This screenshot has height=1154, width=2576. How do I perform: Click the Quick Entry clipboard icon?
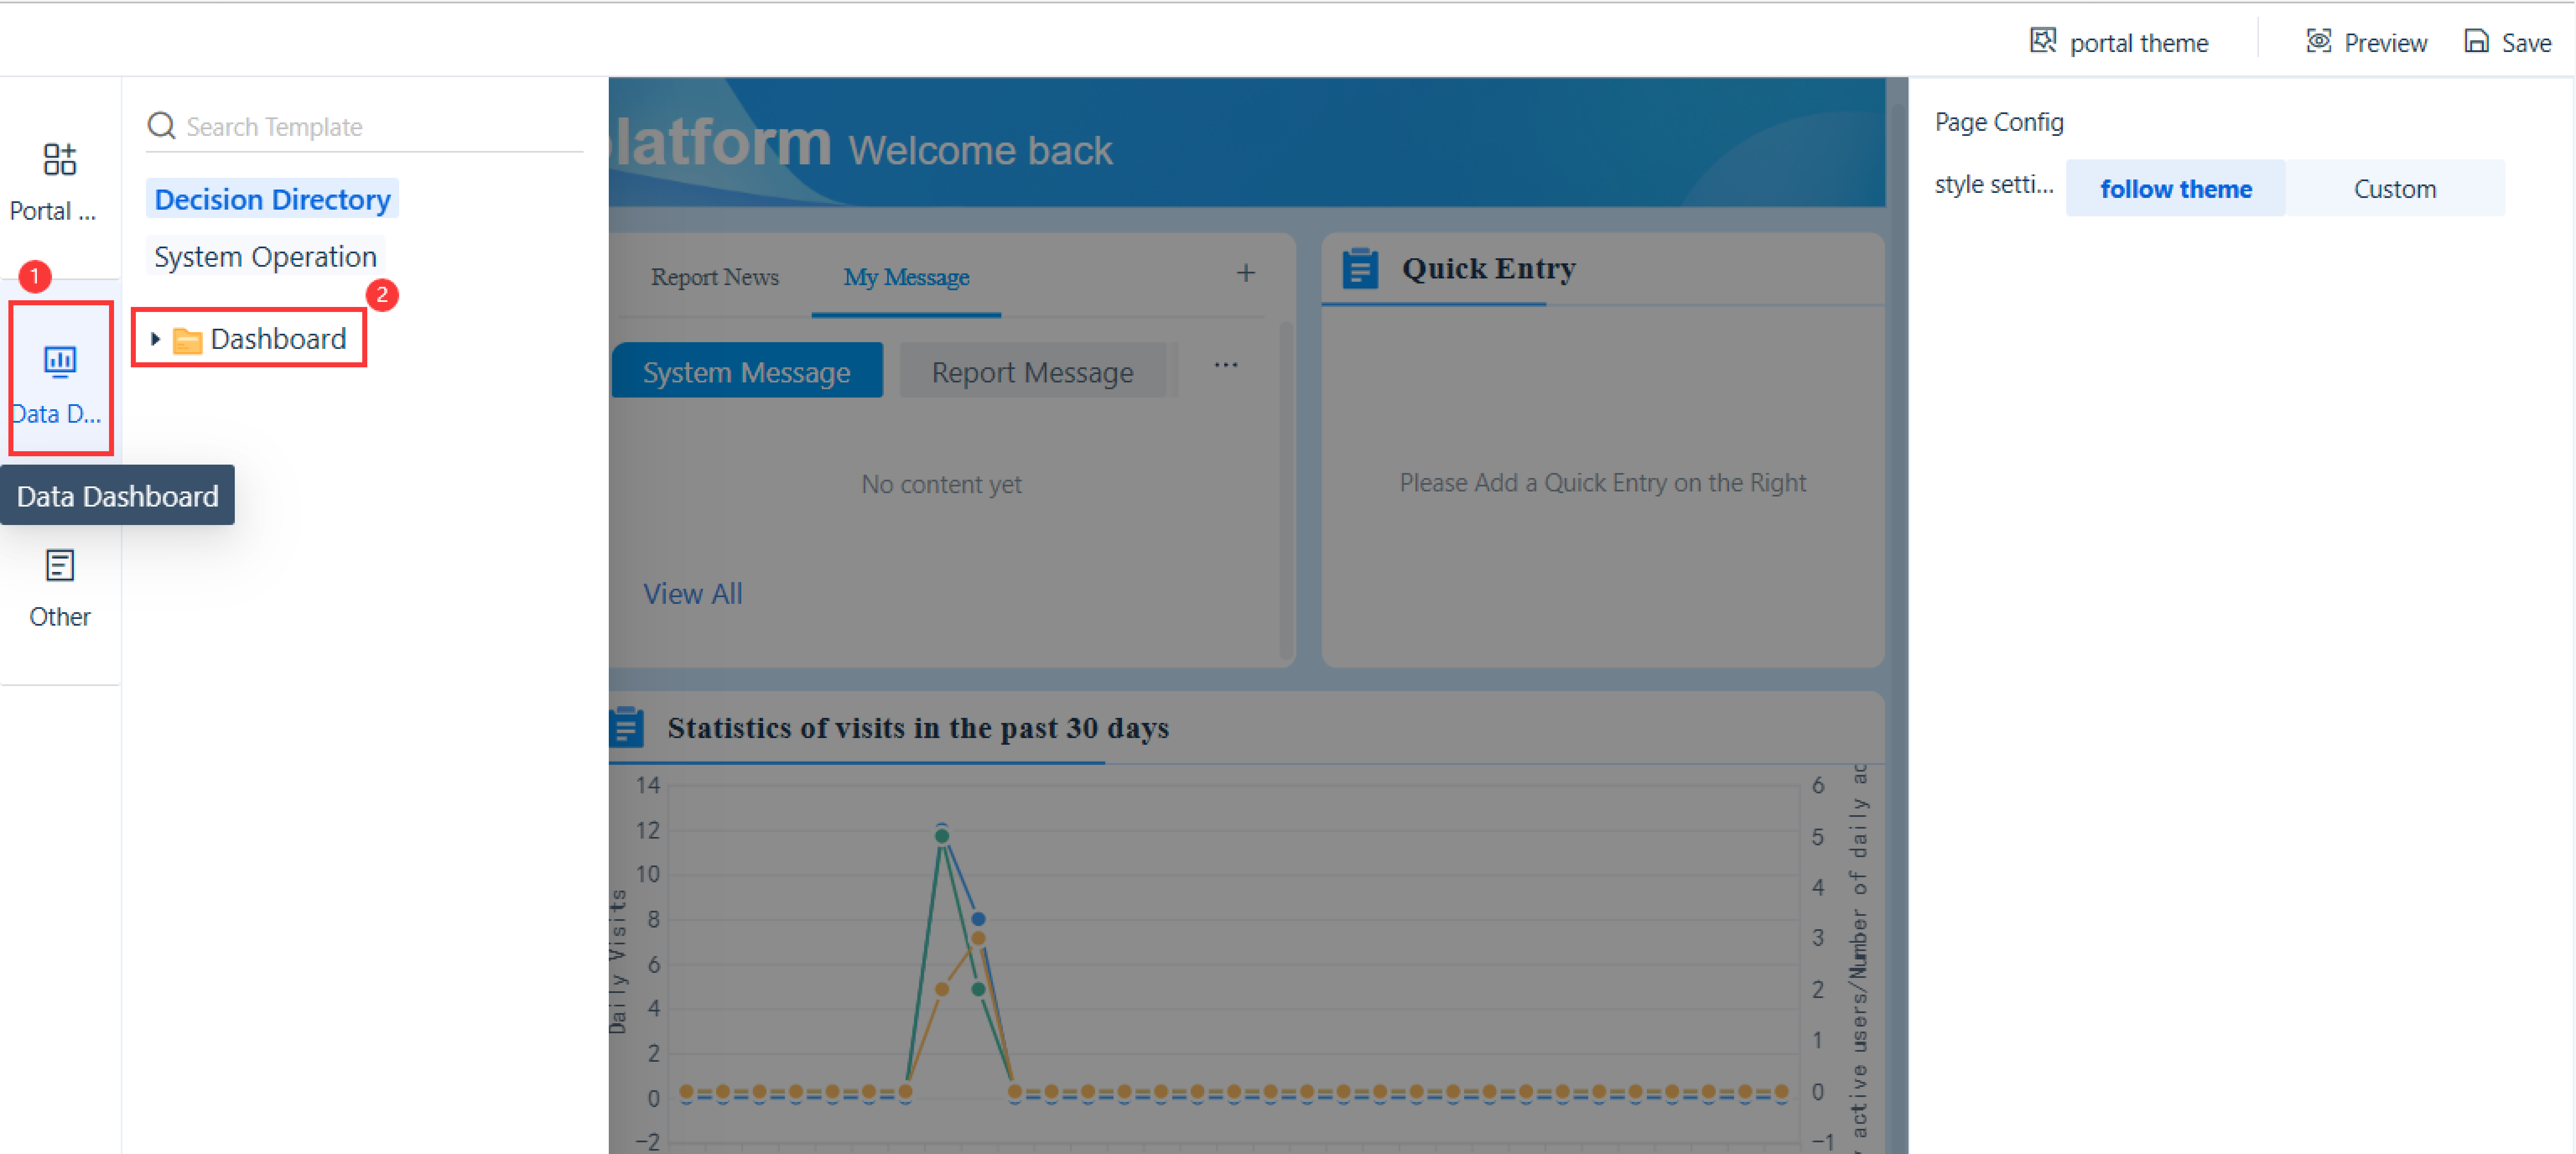point(1360,268)
